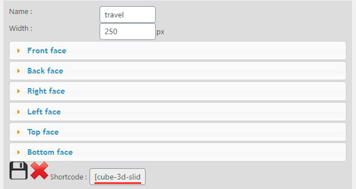Open the Front face section header
This screenshot has height=189, width=356.
(177, 51)
